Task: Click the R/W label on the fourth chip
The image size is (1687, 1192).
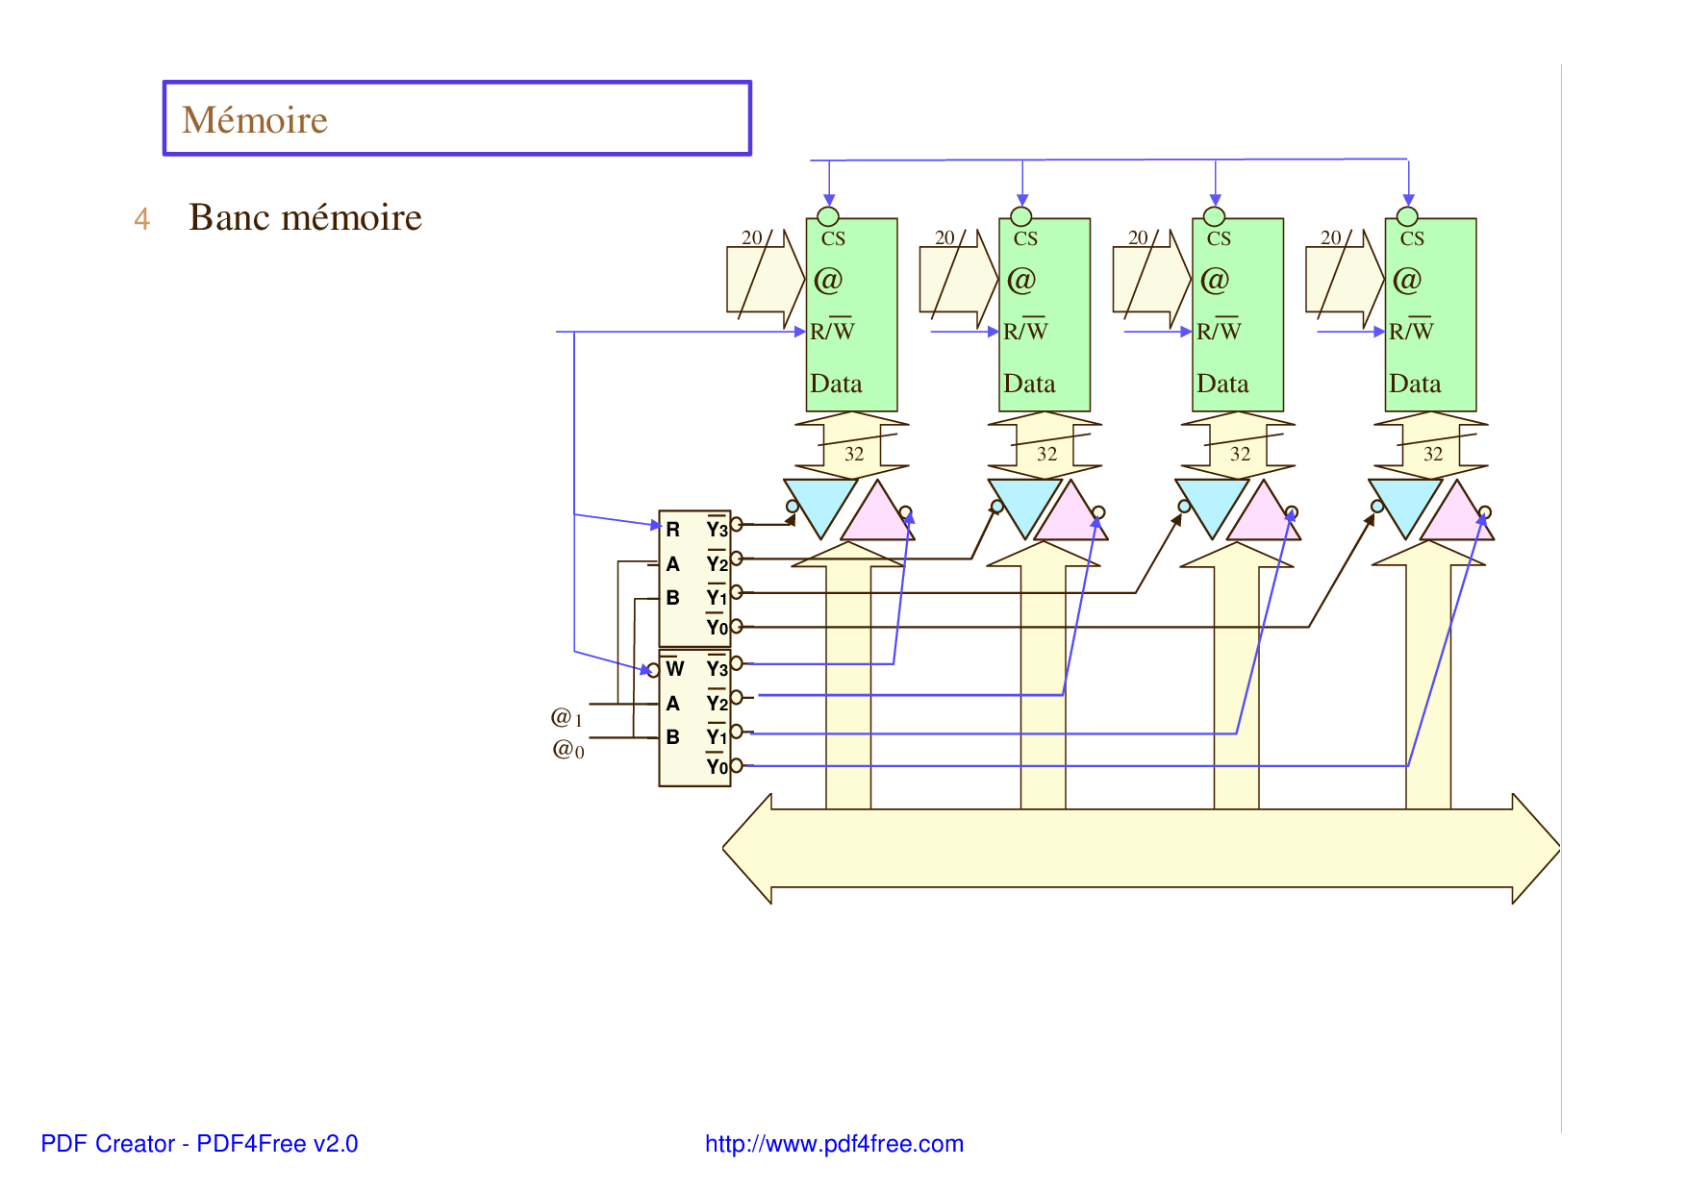Action: [1411, 332]
